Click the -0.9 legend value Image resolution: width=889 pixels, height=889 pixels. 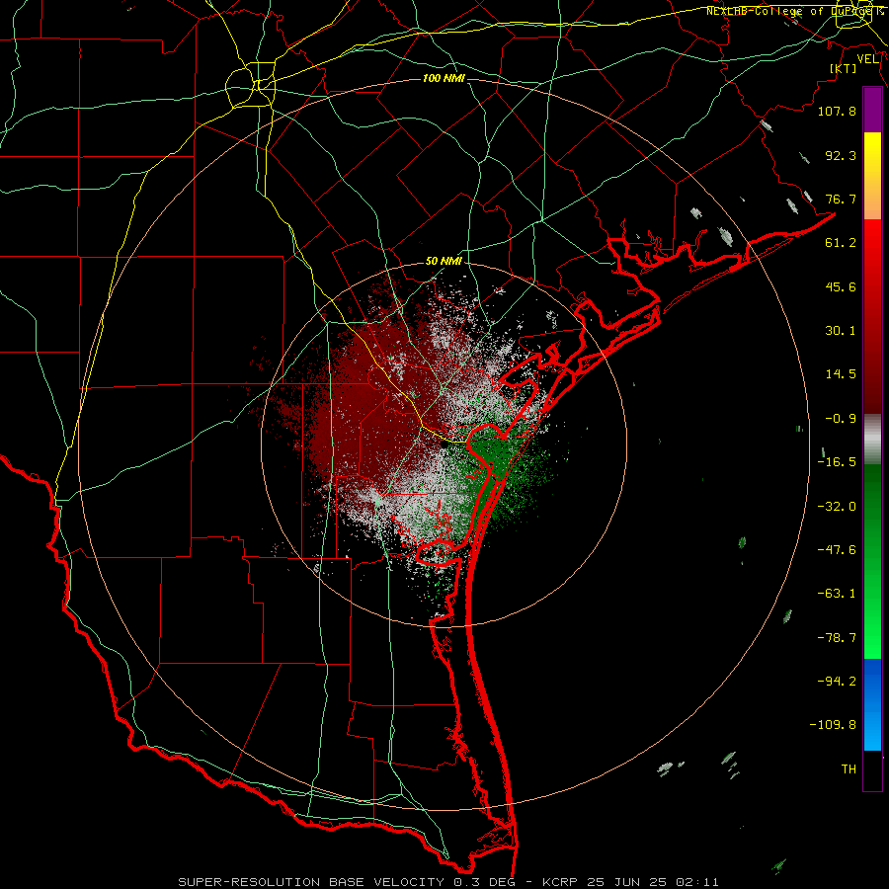(841, 419)
